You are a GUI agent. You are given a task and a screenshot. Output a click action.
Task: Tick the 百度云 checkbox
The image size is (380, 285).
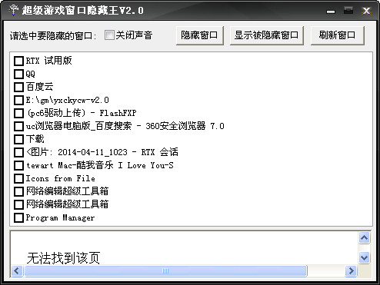pos(18,87)
